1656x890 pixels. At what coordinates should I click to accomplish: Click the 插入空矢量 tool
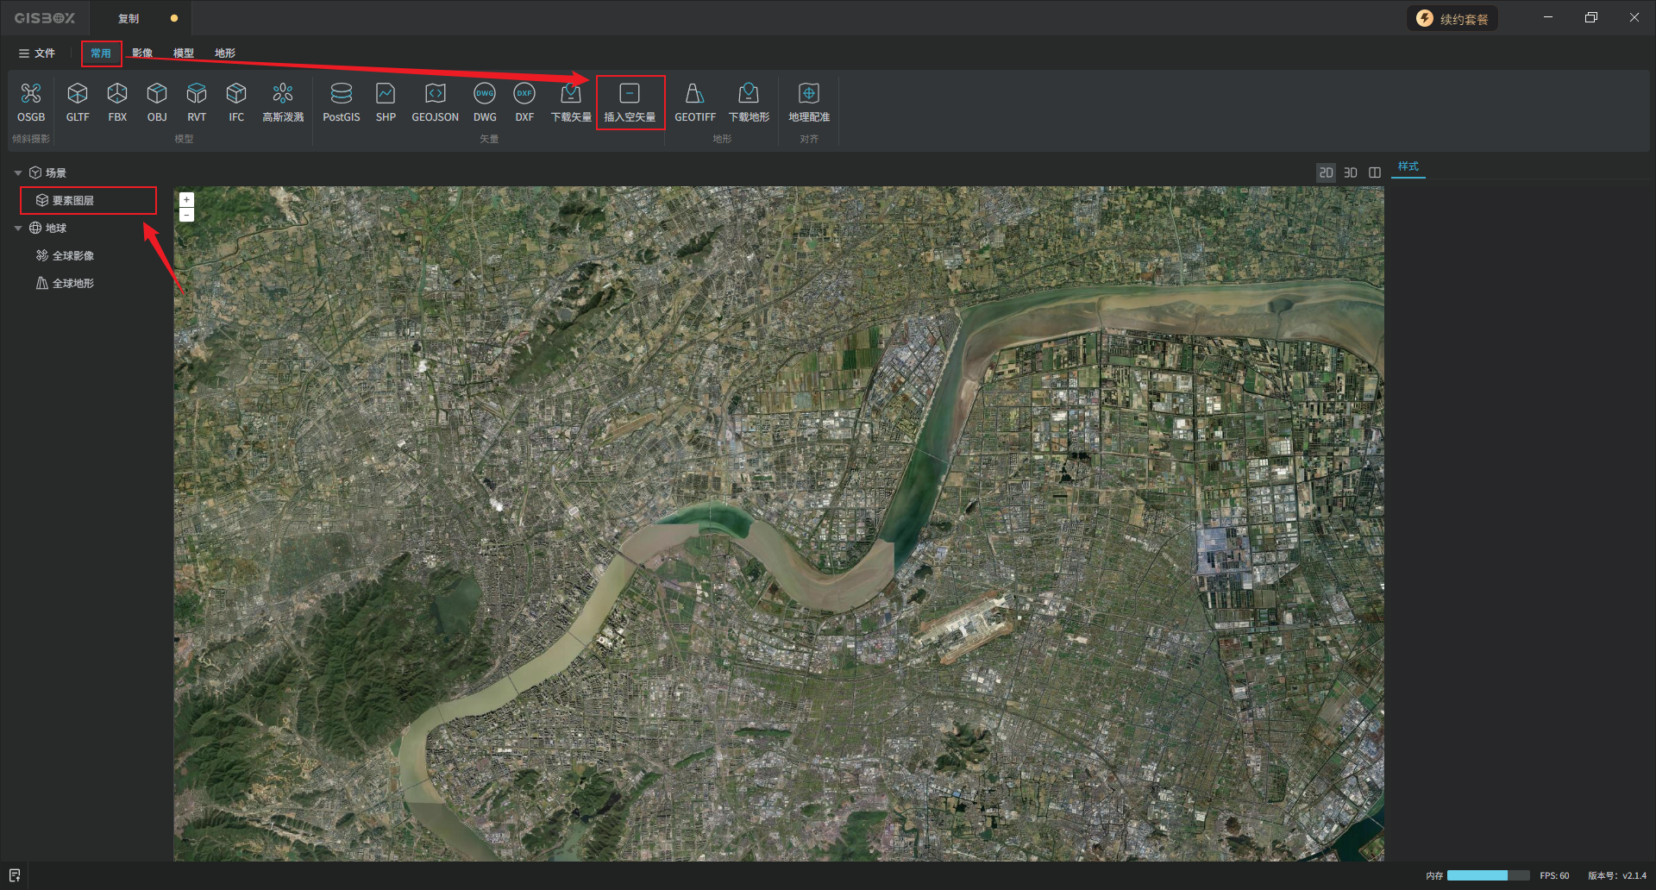pyautogui.click(x=630, y=102)
